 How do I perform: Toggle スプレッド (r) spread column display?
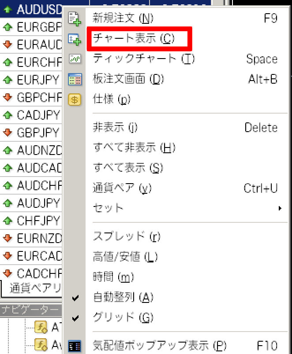click(x=126, y=236)
